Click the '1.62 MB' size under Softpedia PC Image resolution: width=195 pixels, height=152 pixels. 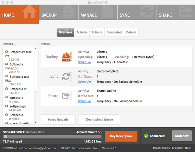[x=14, y=93]
